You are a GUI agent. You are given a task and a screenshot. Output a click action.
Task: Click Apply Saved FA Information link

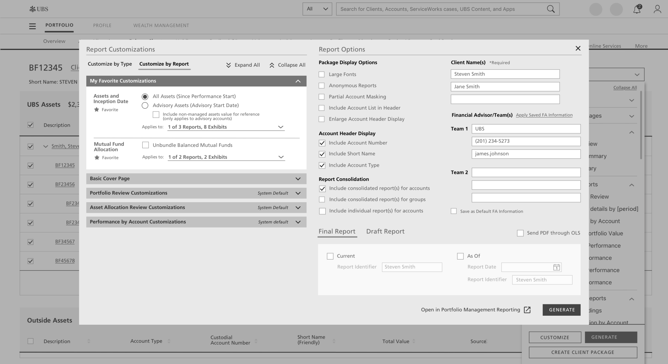[544, 115]
